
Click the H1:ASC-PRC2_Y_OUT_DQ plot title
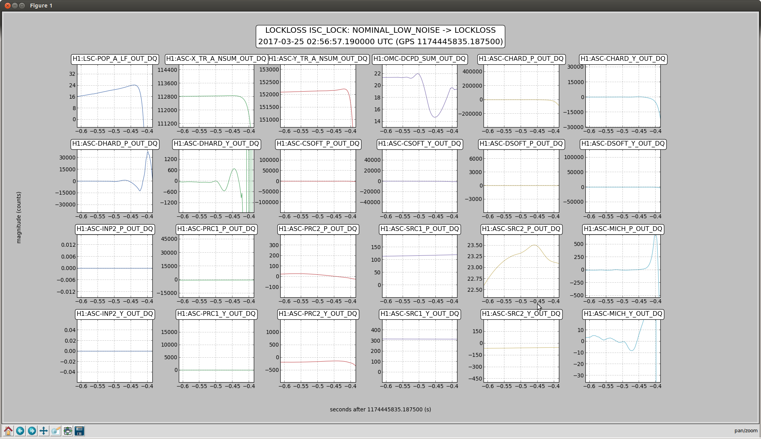318,314
